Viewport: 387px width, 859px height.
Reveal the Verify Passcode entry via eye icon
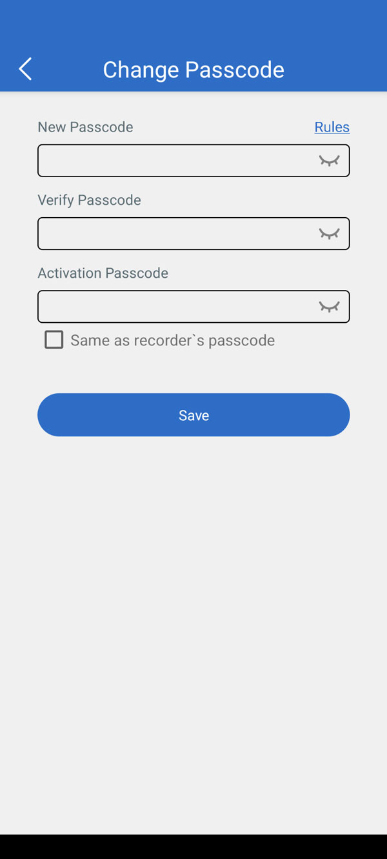[x=329, y=233]
